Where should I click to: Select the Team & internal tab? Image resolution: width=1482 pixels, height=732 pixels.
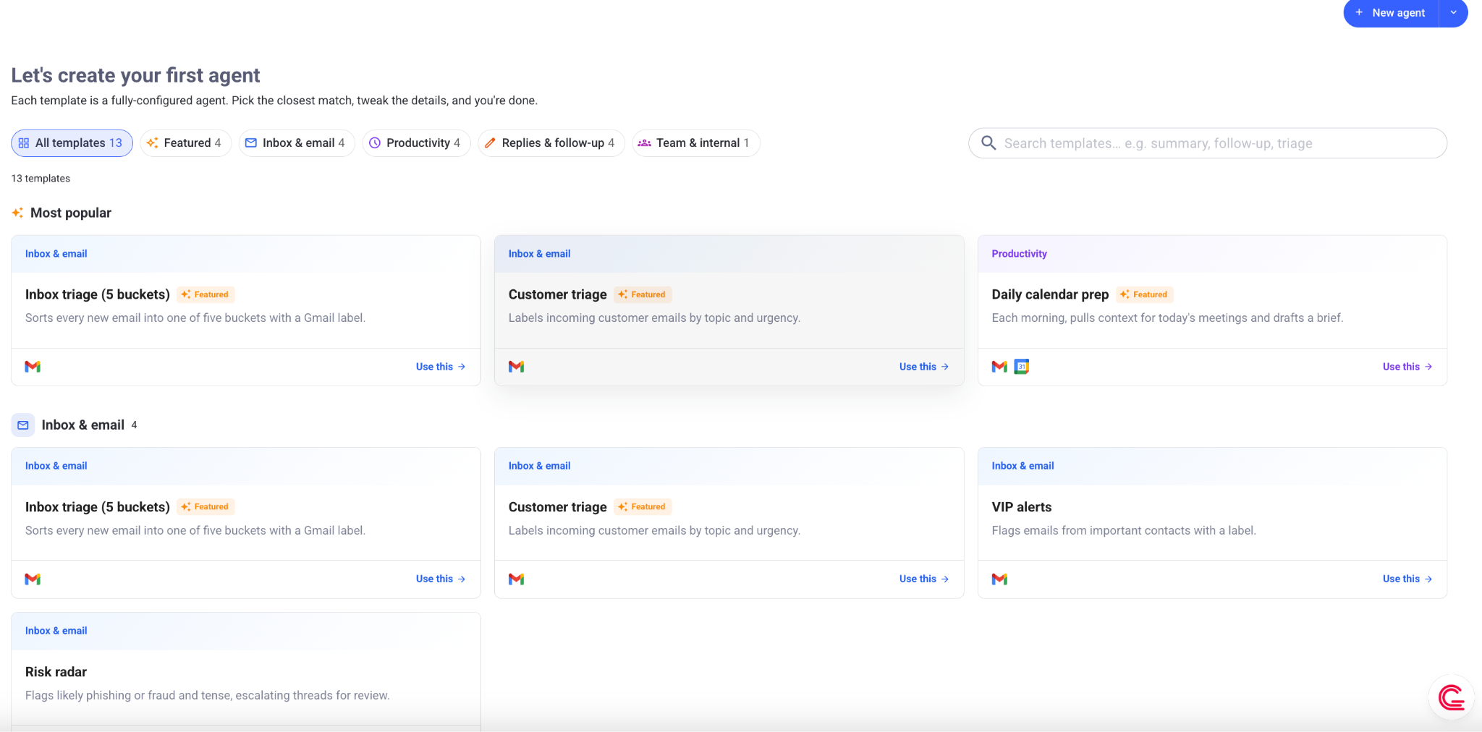pyautogui.click(x=695, y=143)
